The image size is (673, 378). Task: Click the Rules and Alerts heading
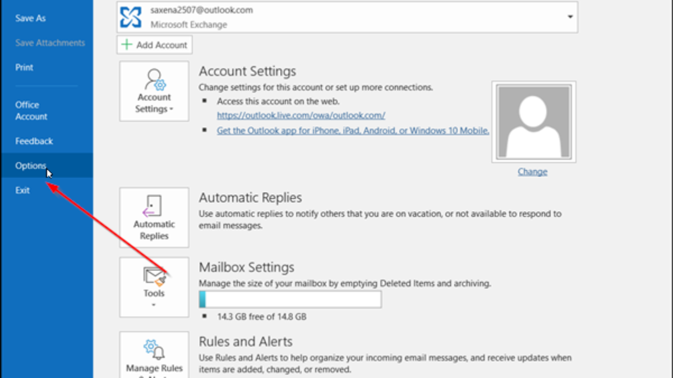[246, 342]
